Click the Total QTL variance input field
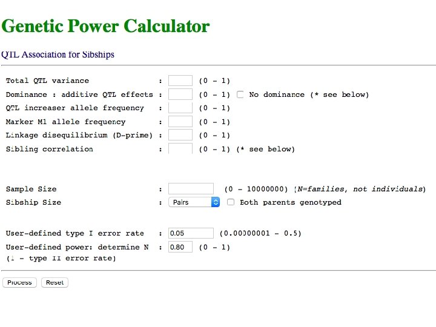This screenshot has width=436, height=327. tap(180, 81)
